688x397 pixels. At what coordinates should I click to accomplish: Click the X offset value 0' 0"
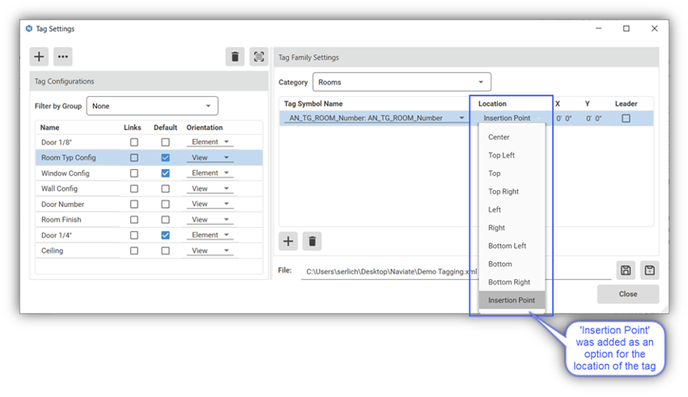[x=564, y=118]
